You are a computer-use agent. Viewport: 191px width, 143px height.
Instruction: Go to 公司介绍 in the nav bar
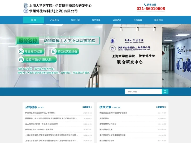click(x=75, y=20)
